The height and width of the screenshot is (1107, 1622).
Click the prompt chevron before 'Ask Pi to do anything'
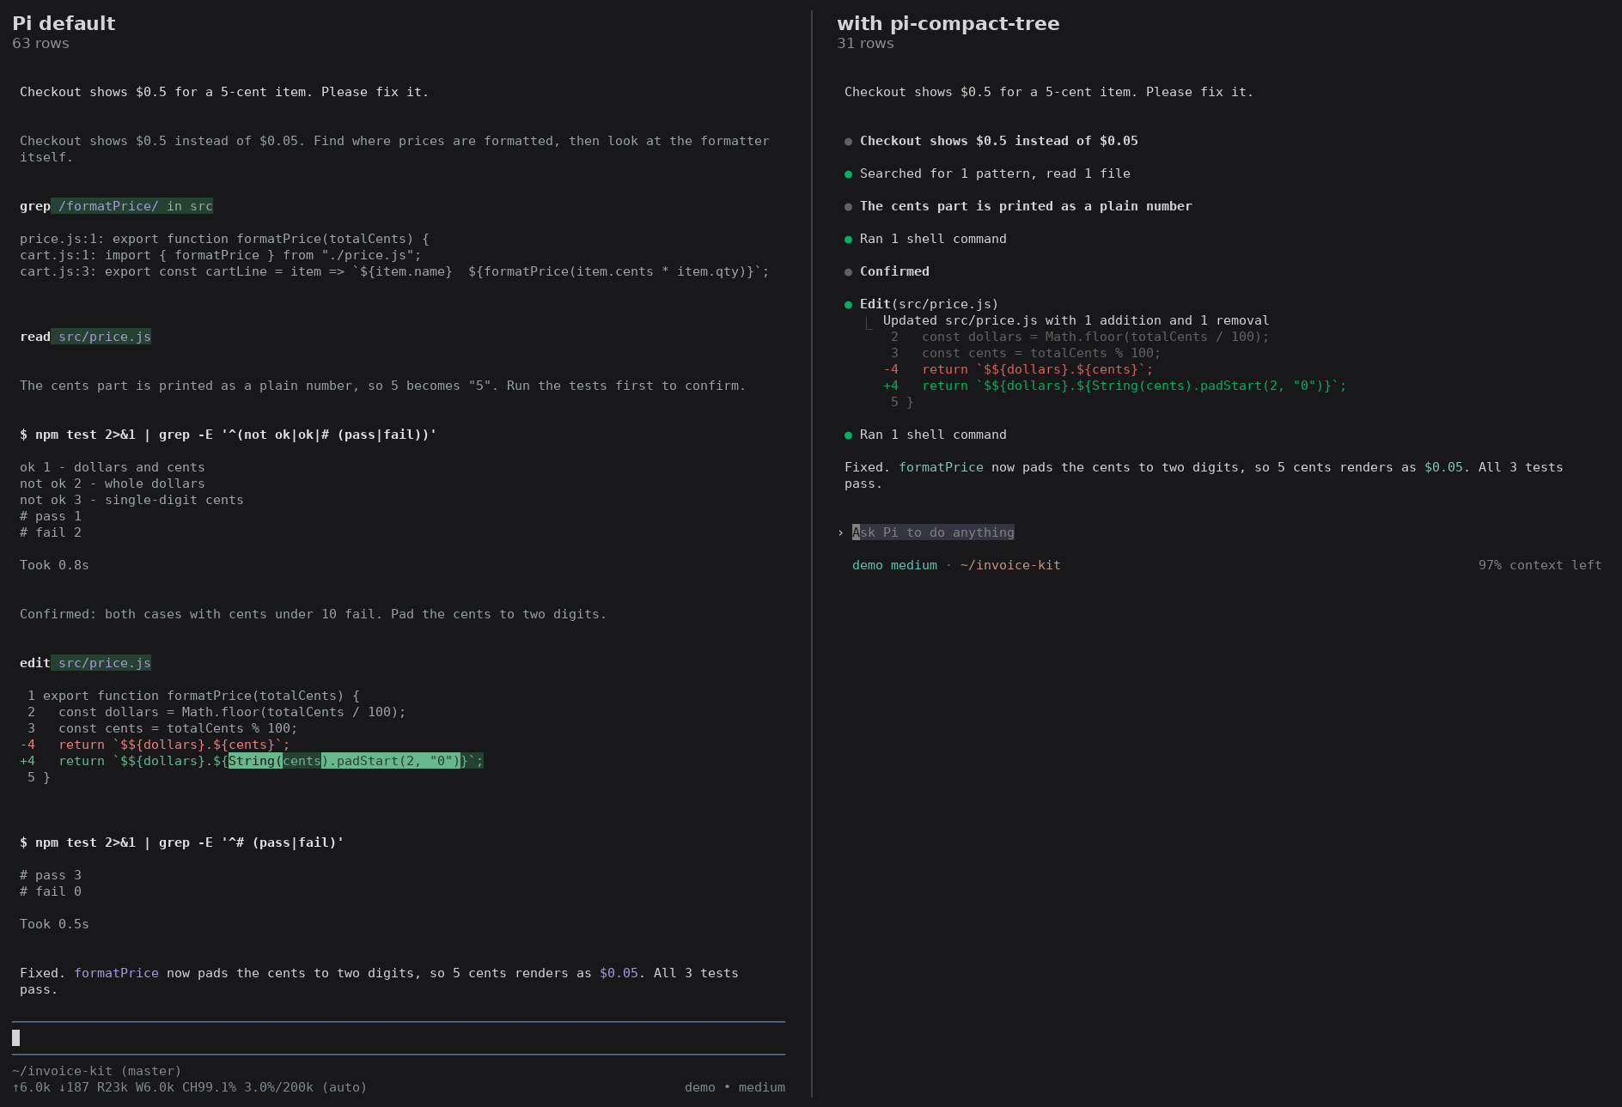point(840,532)
